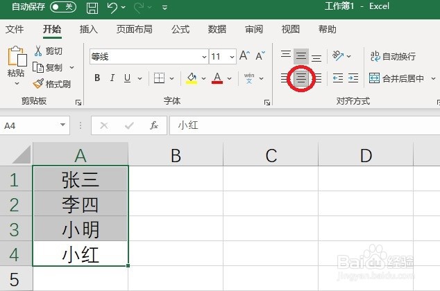Click the 格式刷 format painter button
Screen dimensions: 440x291
pyautogui.click(x=51, y=84)
